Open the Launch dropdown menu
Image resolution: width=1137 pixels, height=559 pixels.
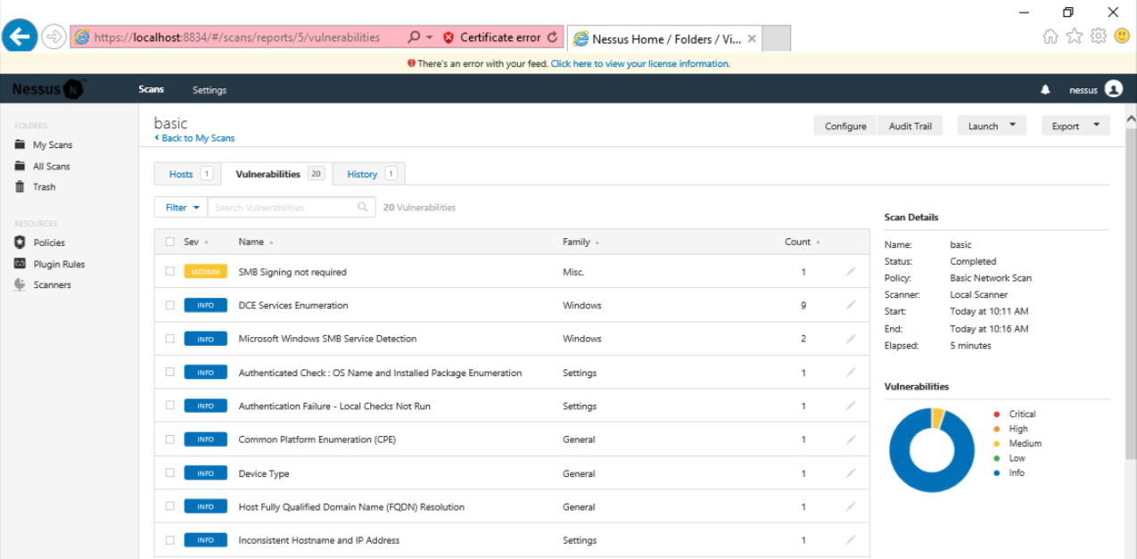click(x=991, y=126)
